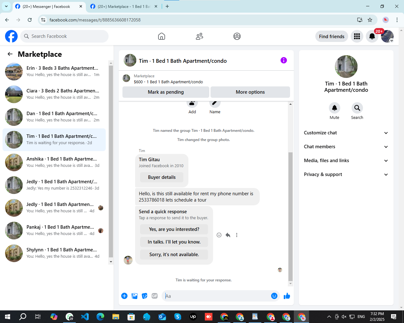
Task: Search in conversation magnifier icon
Action: [x=357, y=108]
